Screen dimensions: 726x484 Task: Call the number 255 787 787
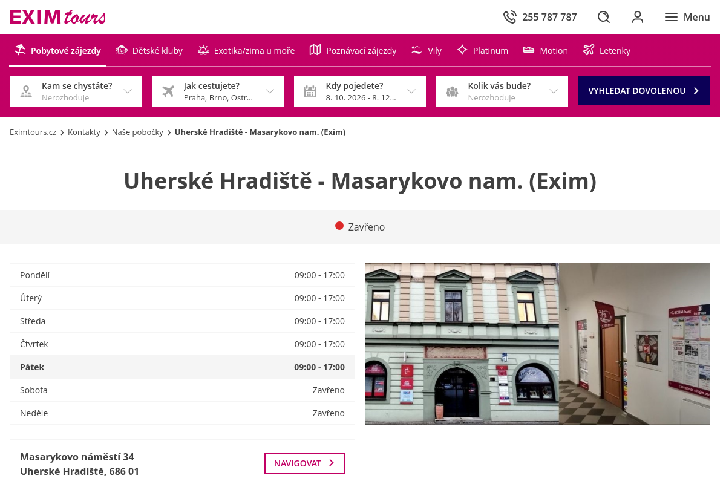click(x=549, y=17)
